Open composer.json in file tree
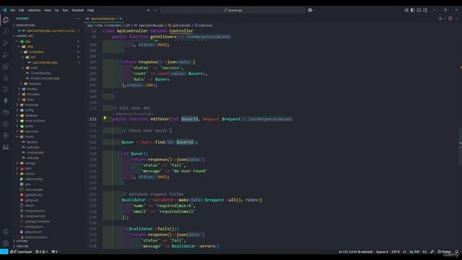Screen dimensions: 462x260 coord(35,211)
